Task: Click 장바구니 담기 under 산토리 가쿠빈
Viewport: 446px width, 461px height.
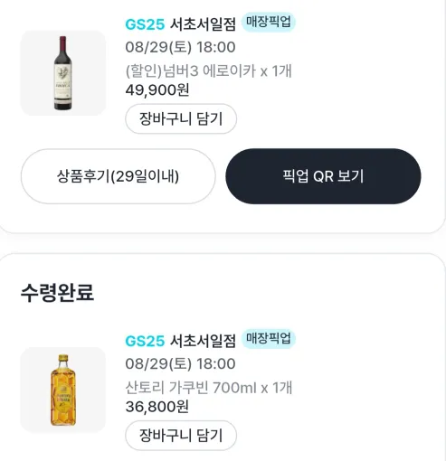Action: (181, 436)
